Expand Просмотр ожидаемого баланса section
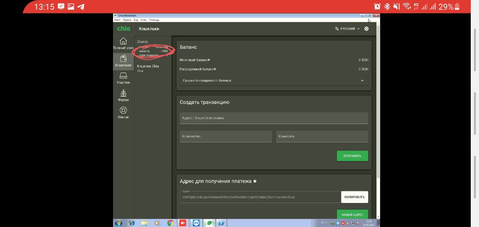 pyautogui.click(x=274, y=81)
